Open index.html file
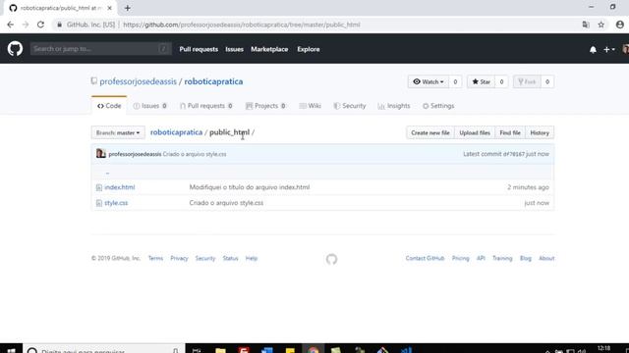This screenshot has height=353, width=629. tap(120, 187)
